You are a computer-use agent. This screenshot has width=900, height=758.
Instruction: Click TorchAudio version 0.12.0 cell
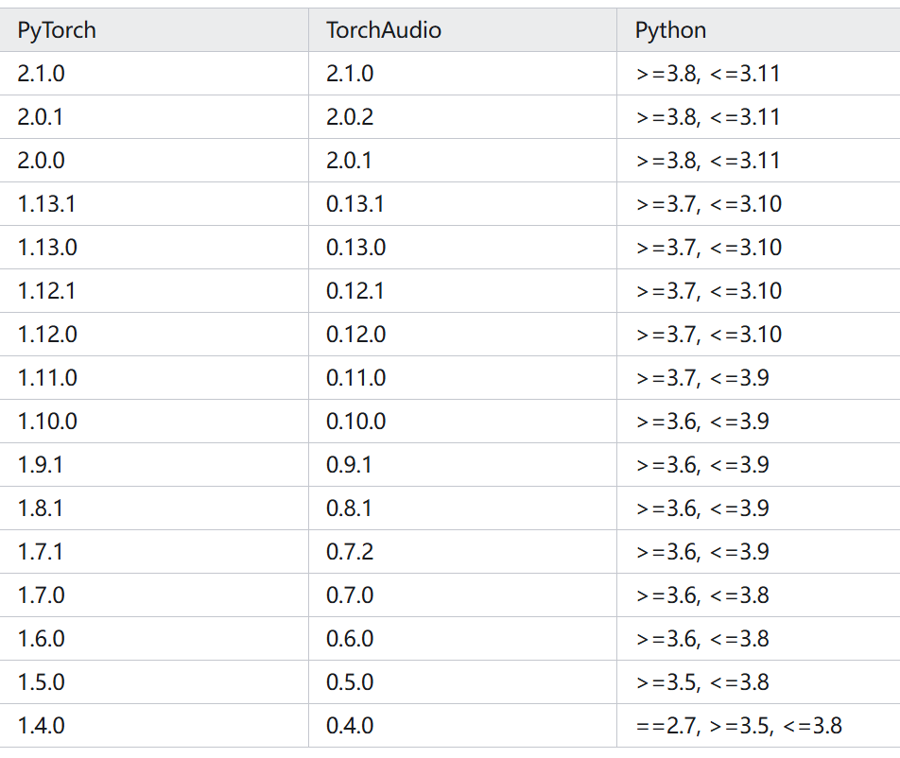pos(462,335)
